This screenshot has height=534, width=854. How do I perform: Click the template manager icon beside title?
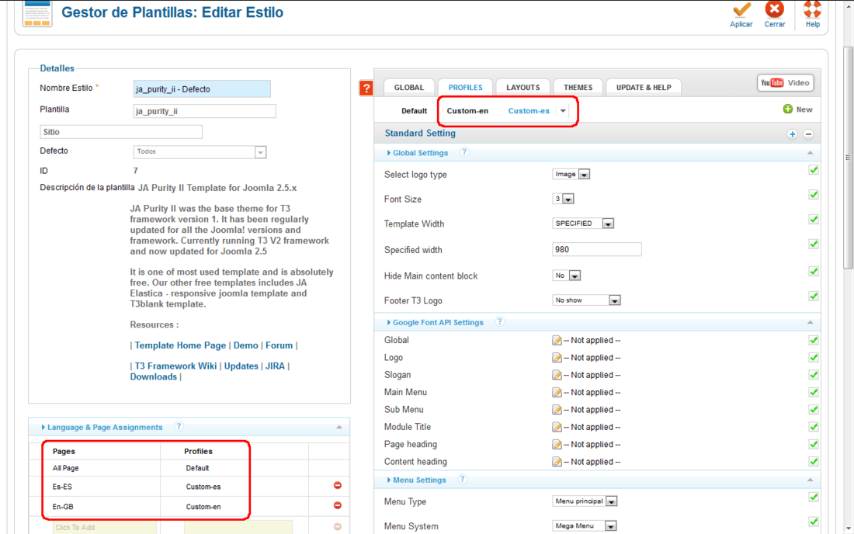pyautogui.click(x=37, y=13)
